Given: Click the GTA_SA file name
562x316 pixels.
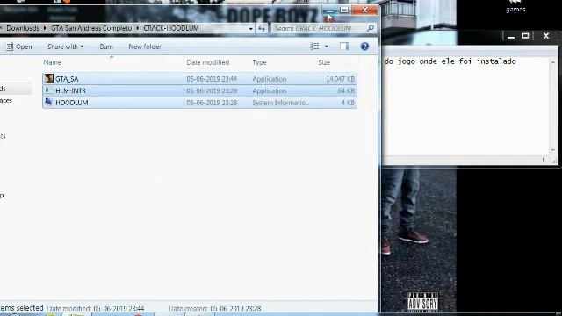Looking at the screenshot, I should click(67, 79).
